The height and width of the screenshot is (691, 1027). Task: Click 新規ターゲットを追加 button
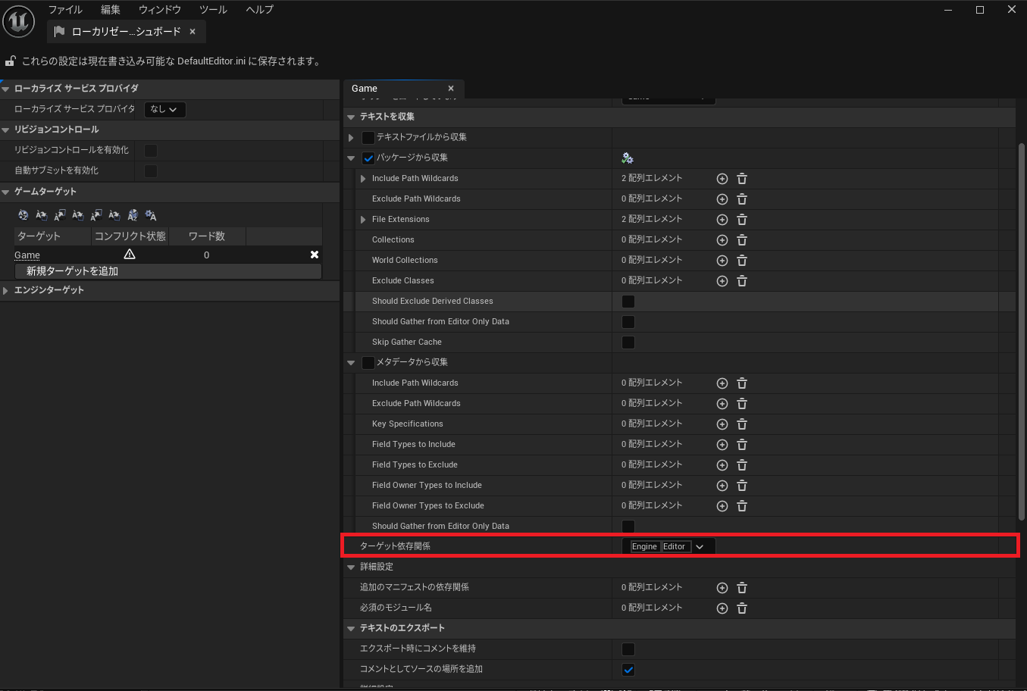(168, 271)
